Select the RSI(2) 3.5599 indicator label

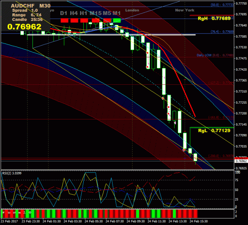(12, 173)
